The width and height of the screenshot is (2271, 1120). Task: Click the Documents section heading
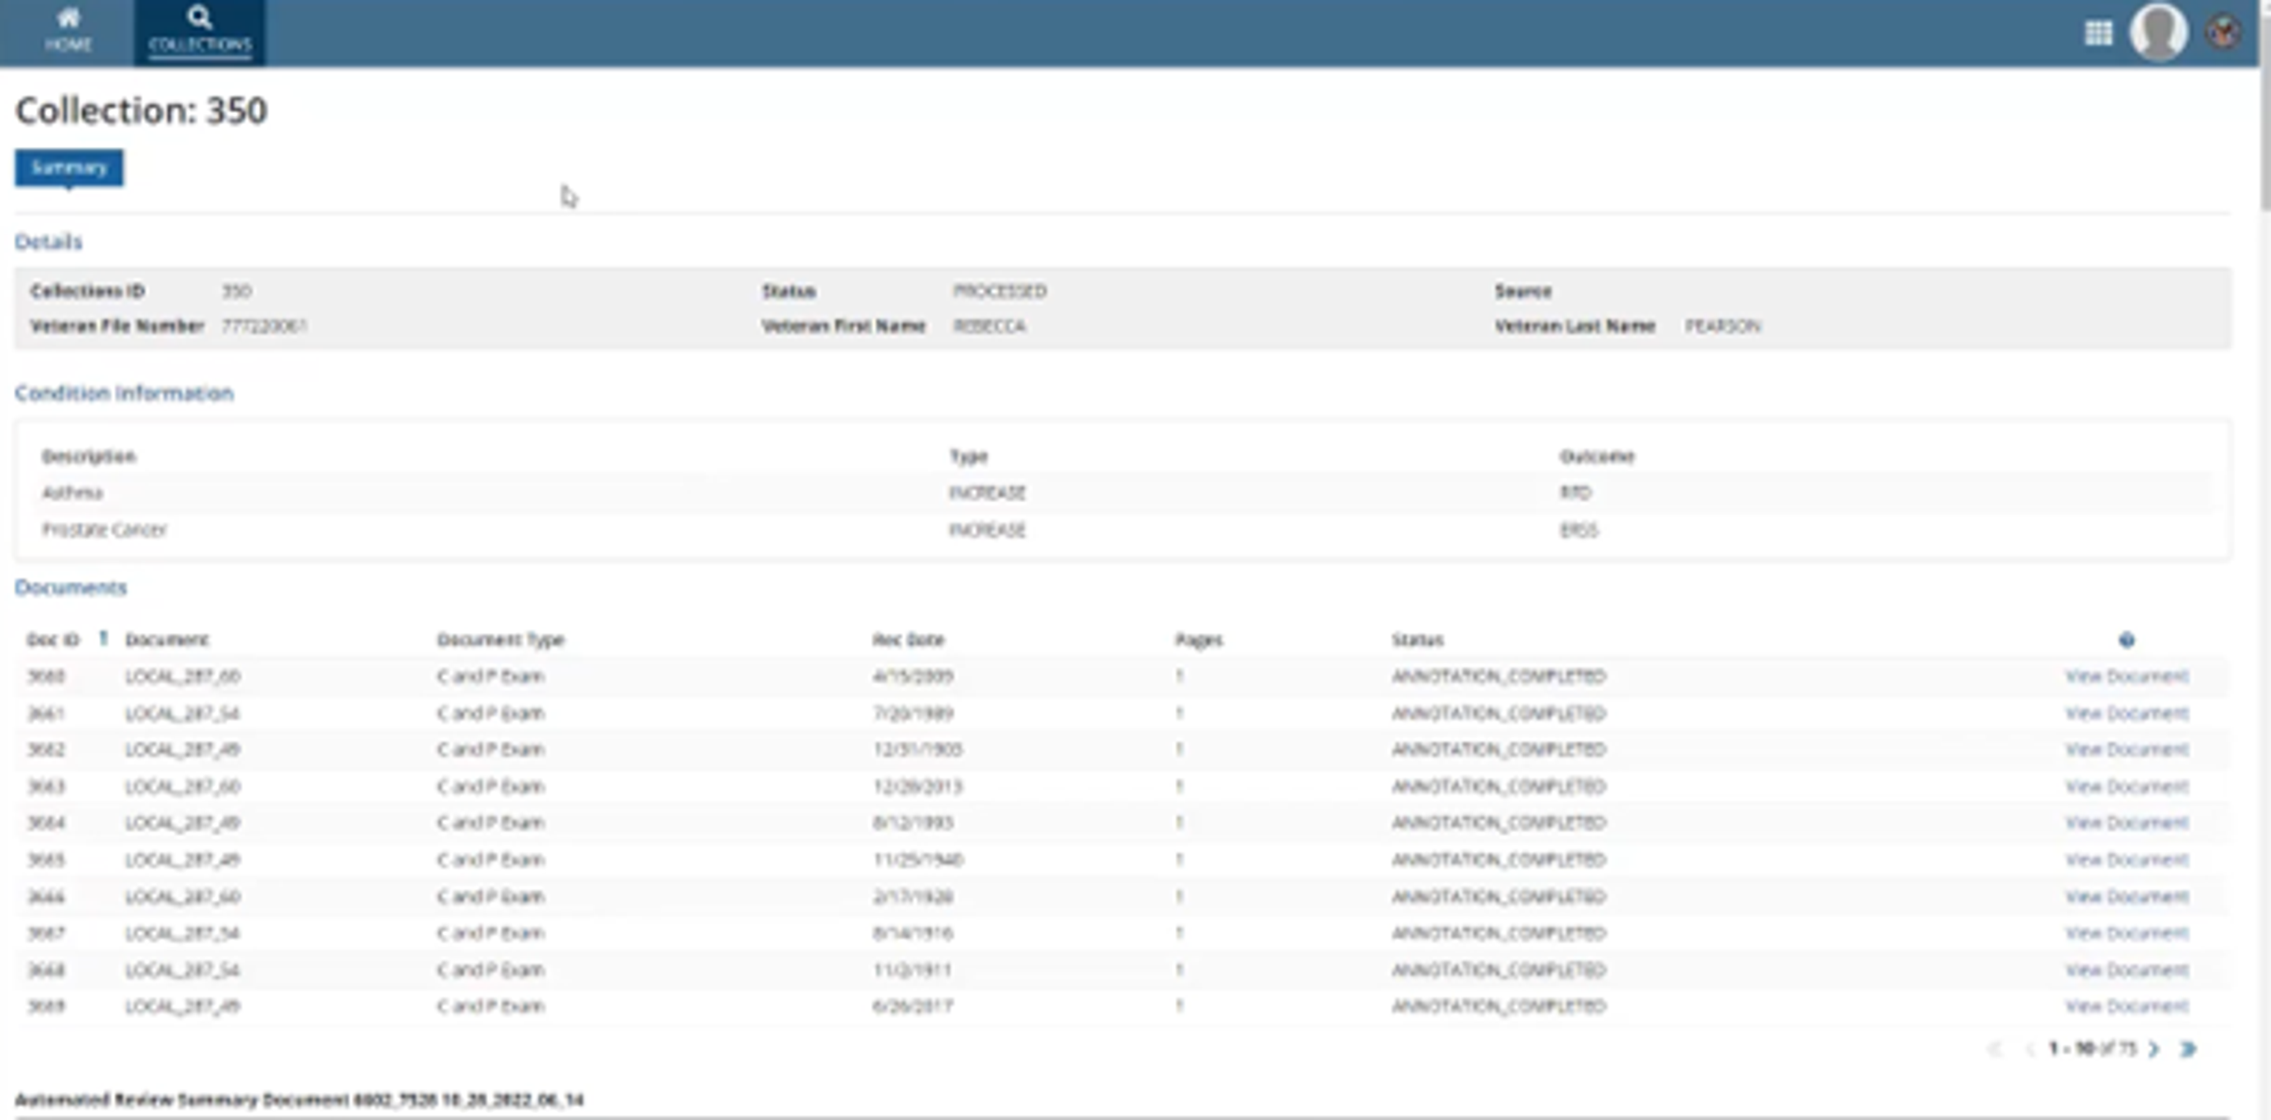click(x=70, y=587)
